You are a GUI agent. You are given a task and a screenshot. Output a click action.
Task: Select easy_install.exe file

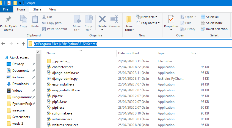coord(60,84)
